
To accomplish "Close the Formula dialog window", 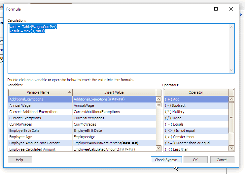I will click(x=231, y=9).
